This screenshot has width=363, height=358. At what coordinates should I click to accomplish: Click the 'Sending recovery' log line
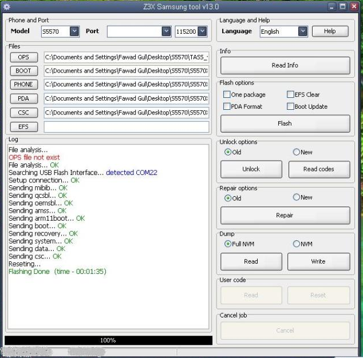point(43,233)
